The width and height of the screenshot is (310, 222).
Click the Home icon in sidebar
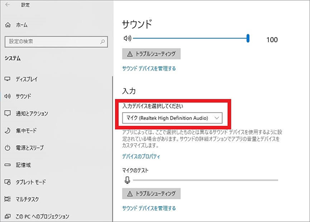pos(8,25)
